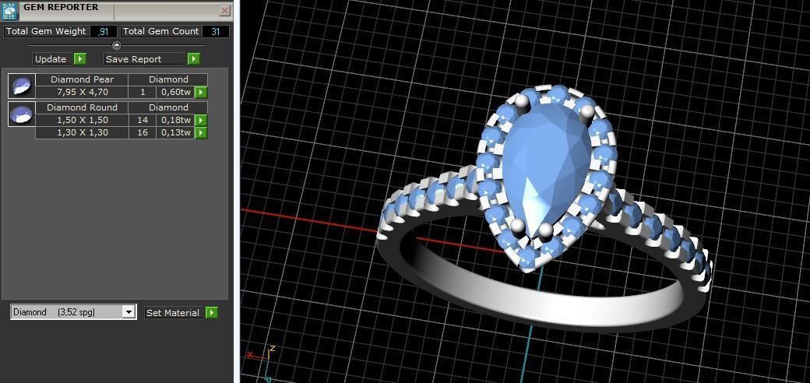Click the Save Report button
This screenshot has width=810, height=383.
click(145, 59)
